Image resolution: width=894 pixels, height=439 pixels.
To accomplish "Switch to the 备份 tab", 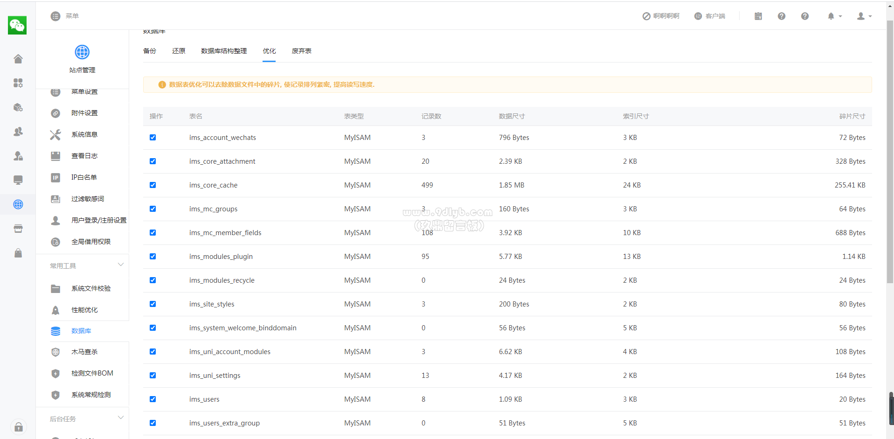I will click(150, 51).
